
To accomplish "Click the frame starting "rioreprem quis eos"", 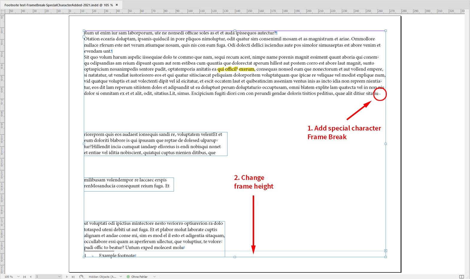I will point(156,144).
